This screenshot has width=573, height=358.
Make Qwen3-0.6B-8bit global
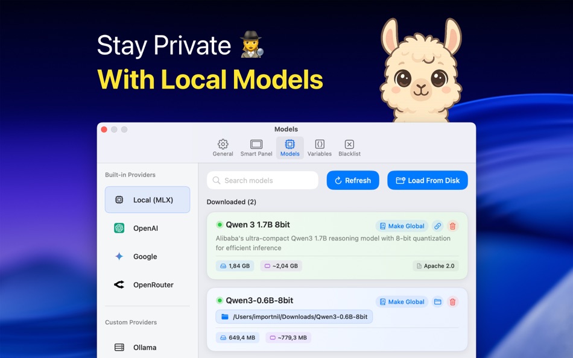(x=402, y=302)
